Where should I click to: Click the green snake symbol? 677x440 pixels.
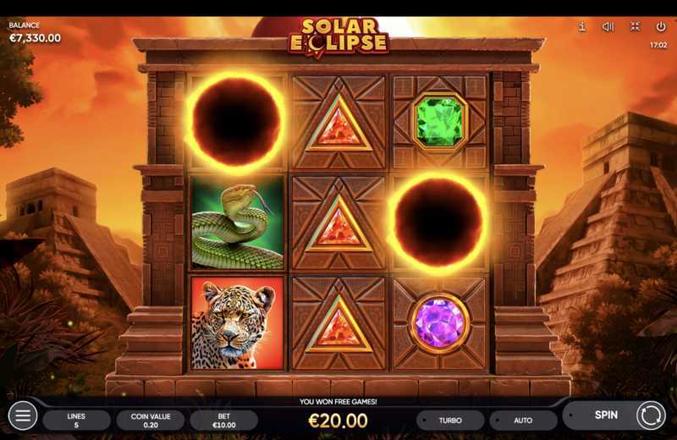(237, 223)
